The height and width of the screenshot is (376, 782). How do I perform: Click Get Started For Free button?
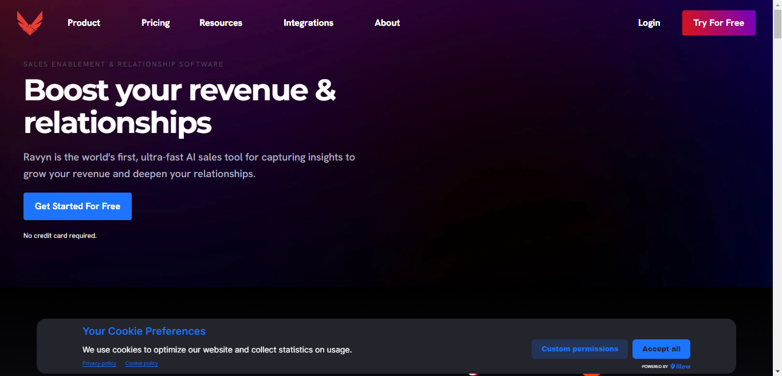77,206
